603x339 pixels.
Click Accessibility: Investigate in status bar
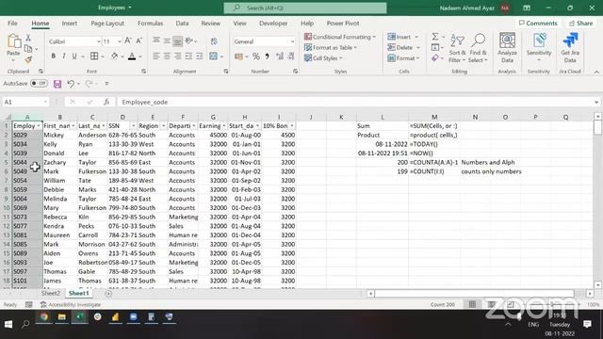pyautogui.click(x=71, y=304)
